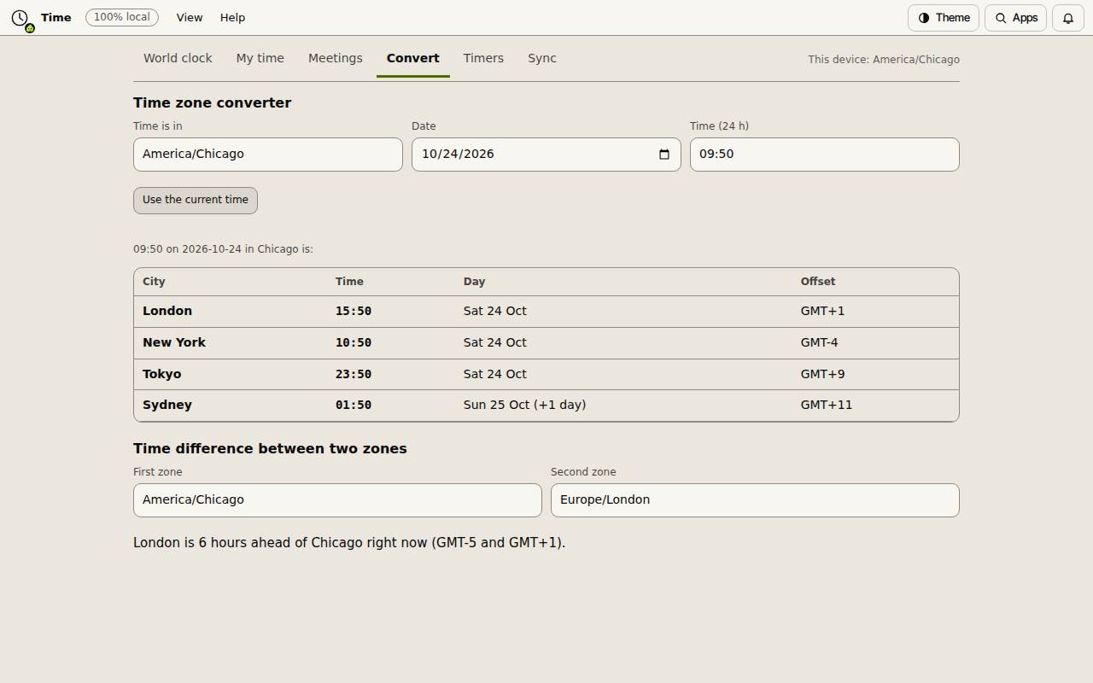Open the First zone combo box
The width and height of the screenshot is (1093, 683).
point(337,500)
